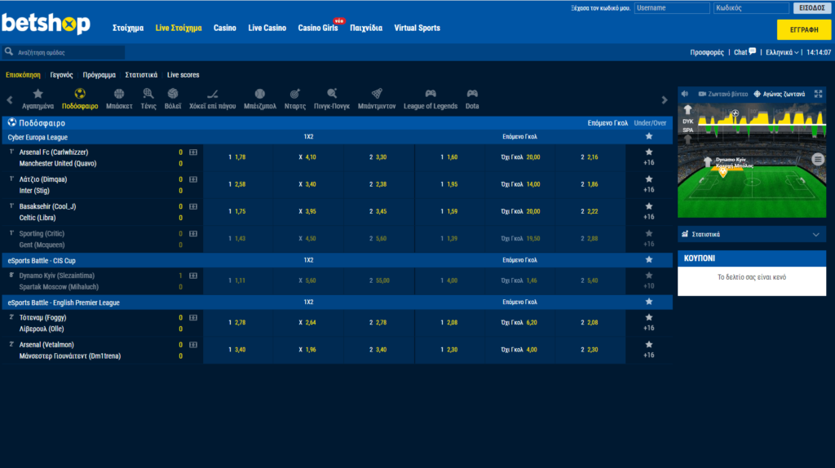The height and width of the screenshot is (468, 835).
Task: Open the forgot password link
Action: point(600,8)
